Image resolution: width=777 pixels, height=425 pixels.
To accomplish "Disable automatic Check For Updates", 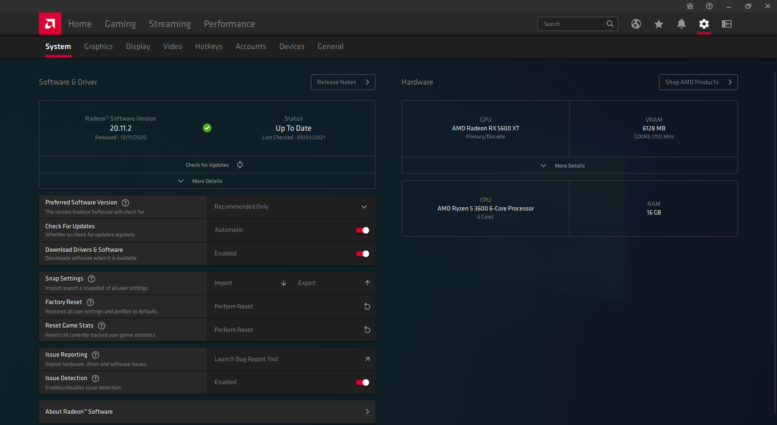I will (x=362, y=230).
